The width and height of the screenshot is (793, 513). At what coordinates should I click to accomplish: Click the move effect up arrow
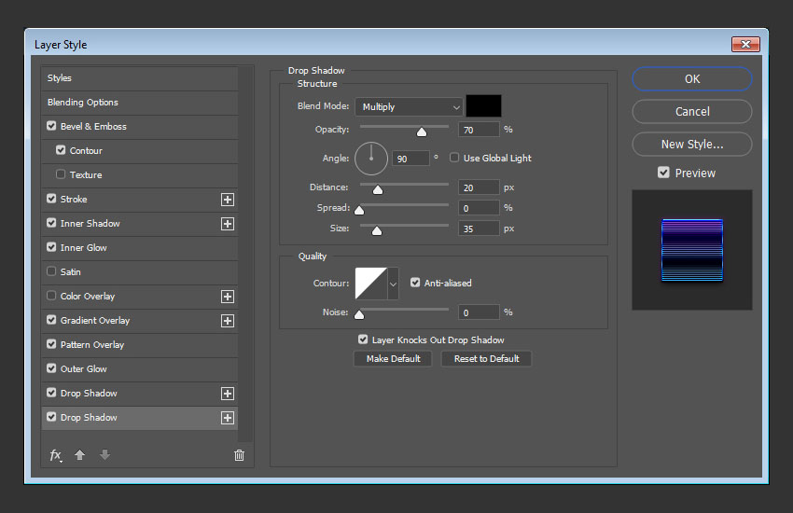click(79, 455)
